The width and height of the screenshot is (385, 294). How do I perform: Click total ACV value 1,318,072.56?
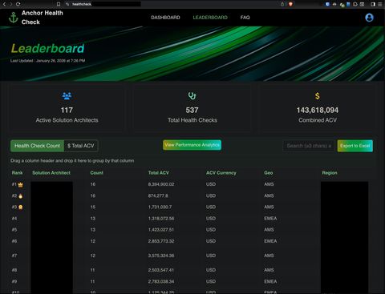(x=161, y=219)
